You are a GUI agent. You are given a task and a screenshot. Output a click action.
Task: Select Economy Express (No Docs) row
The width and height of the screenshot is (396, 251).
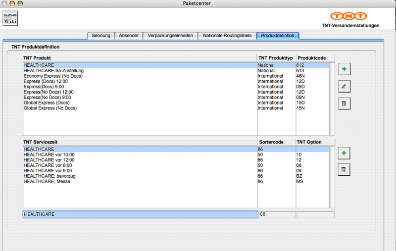coord(53,76)
